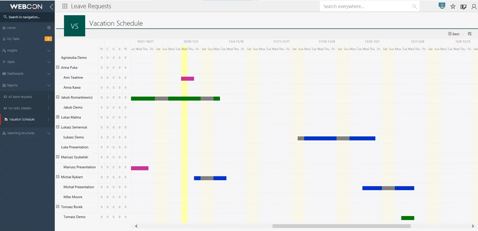The height and width of the screenshot is (231, 478).
Task: Open notifications showing 13
Action: (442, 6)
